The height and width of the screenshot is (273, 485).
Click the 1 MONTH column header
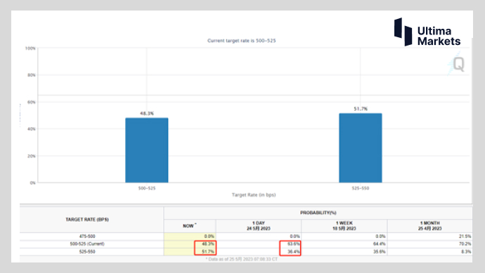[x=430, y=226]
